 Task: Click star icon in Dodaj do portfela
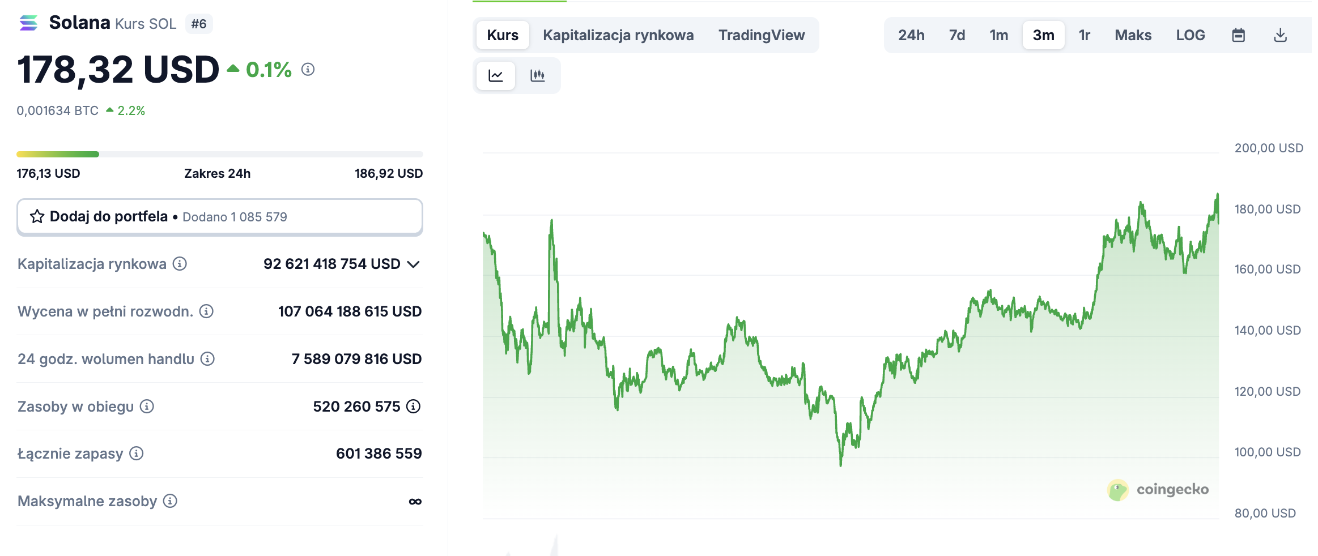coord(37,216)
